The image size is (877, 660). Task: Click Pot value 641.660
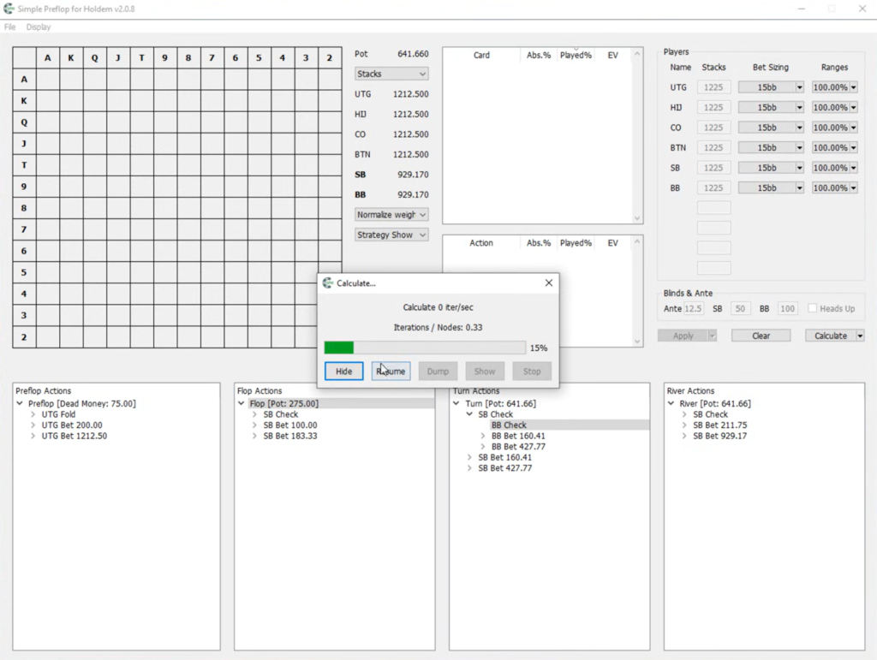pos(413,54)
